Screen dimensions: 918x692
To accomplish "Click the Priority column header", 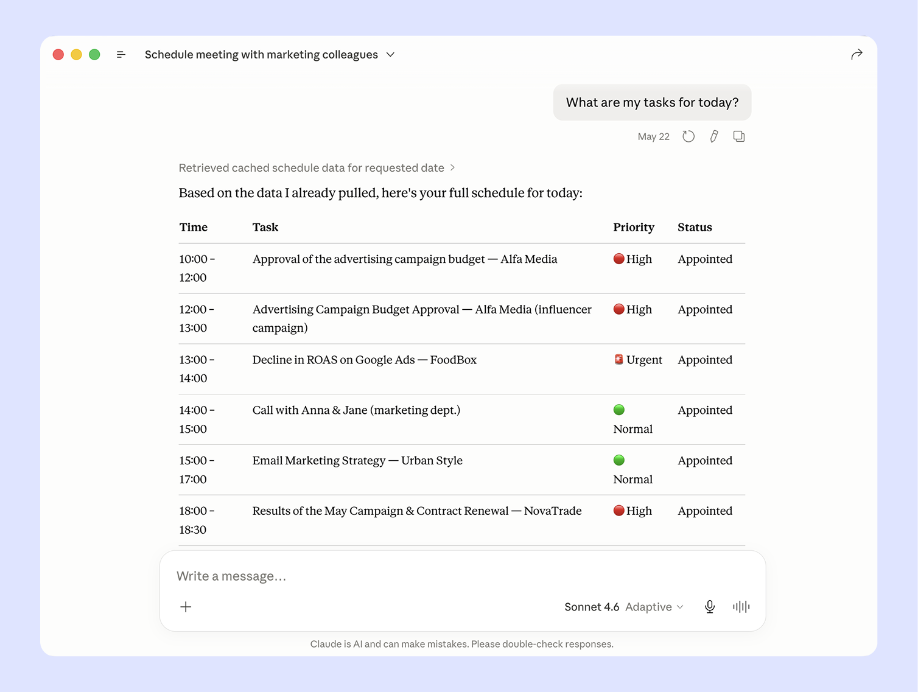I will coord(634,227).
